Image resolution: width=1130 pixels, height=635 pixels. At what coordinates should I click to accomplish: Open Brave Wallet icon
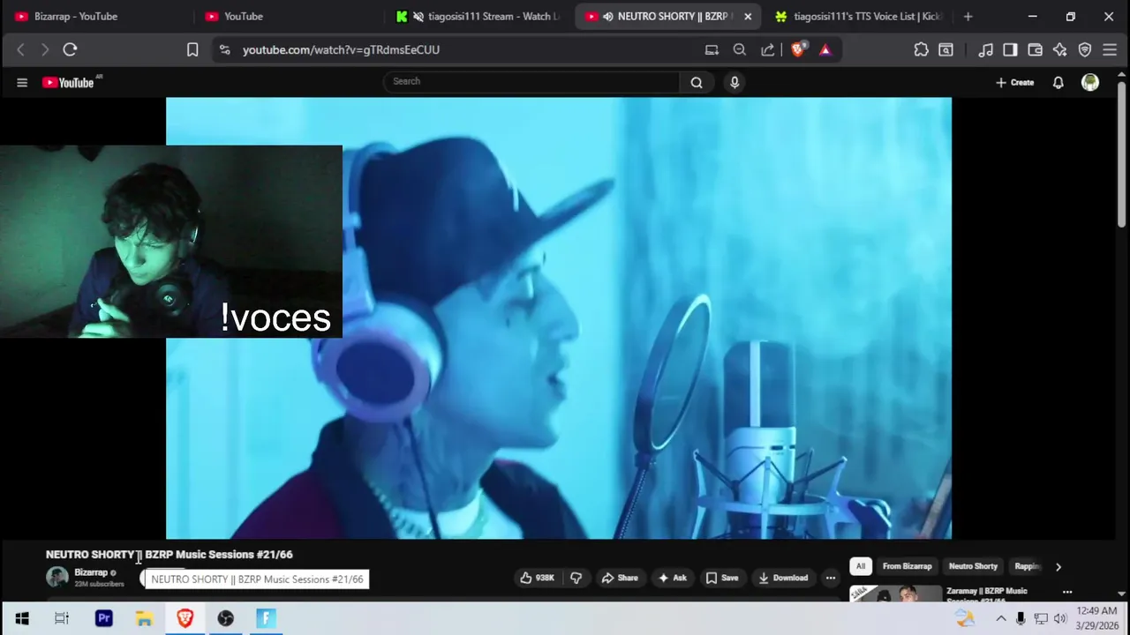pyautogui.click(x=1036, y=50)
